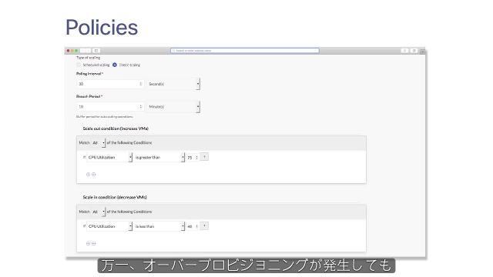493x277 pixels.
Task: Click the browser sidebar toggle icon
Action: (x=96, y=51)
